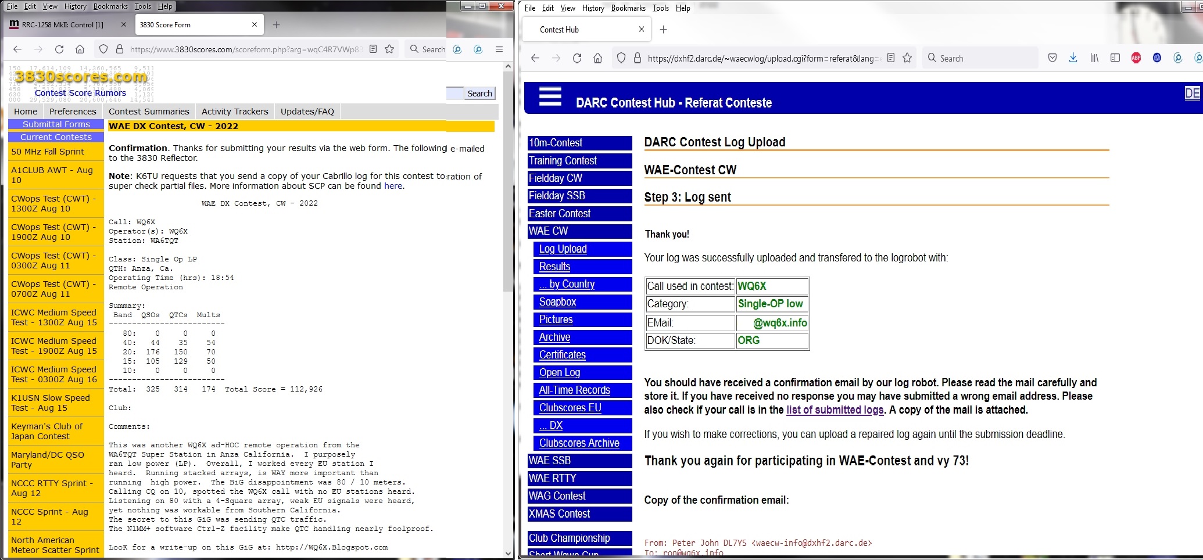1203x560 pixels.
Task: Open the NCCC RTTY Sprint - Aug 12 form
Action: click(52, 488)
